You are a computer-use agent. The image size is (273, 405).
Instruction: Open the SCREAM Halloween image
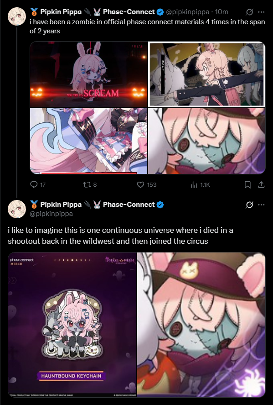[x=89, y=74]
